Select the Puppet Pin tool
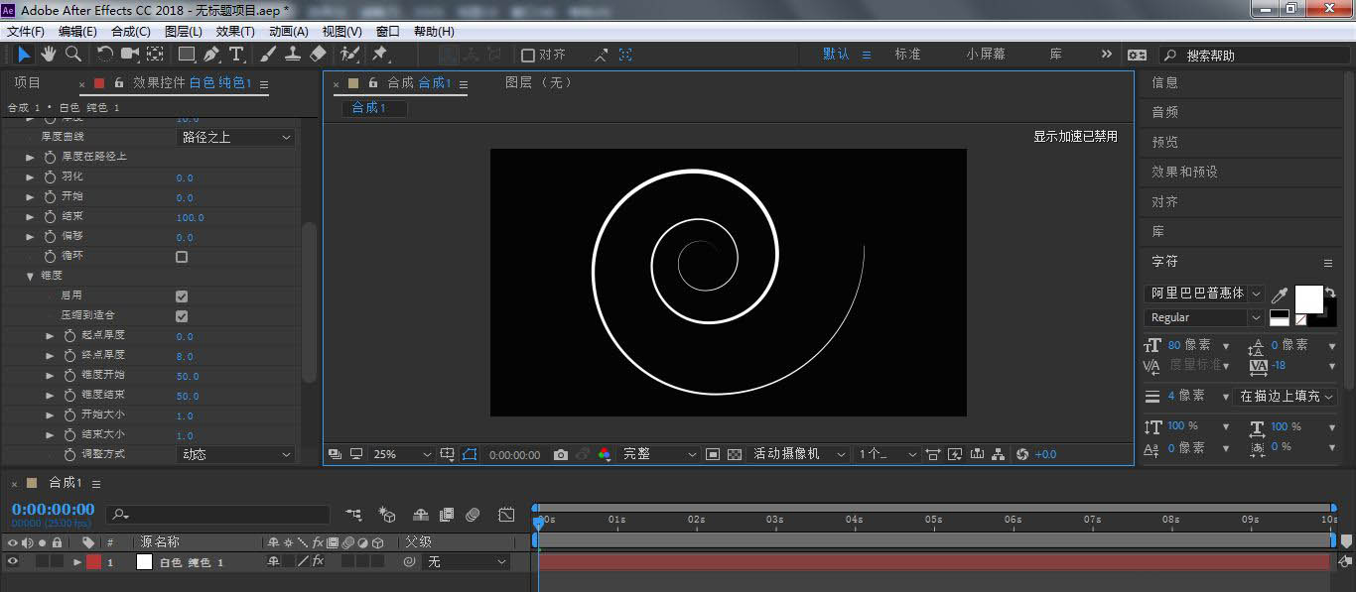 (x=379, y=55)
